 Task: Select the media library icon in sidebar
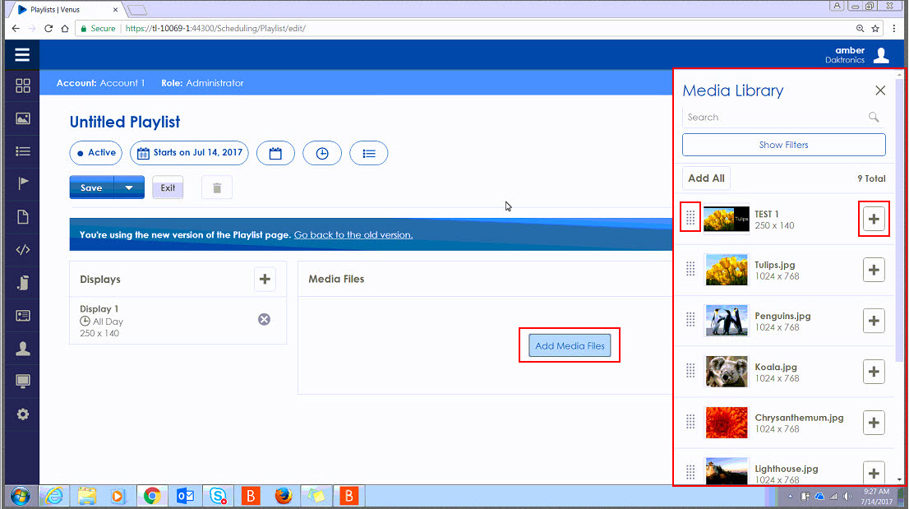click(22, 118)
